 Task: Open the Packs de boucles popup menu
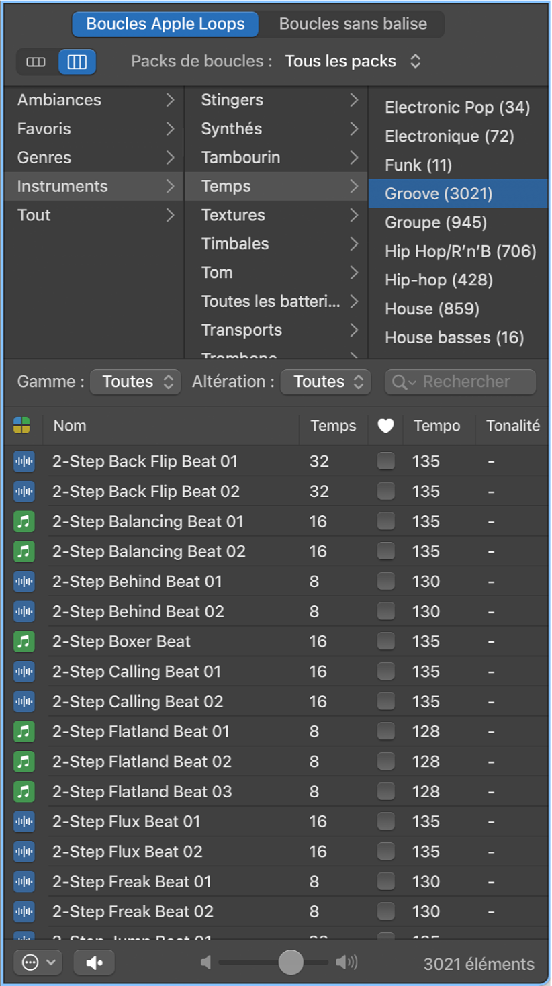click(353, 62)
